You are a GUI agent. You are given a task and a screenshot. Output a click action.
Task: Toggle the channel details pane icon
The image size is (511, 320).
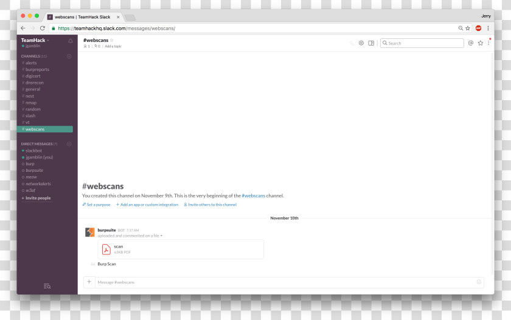pos(371,43)
